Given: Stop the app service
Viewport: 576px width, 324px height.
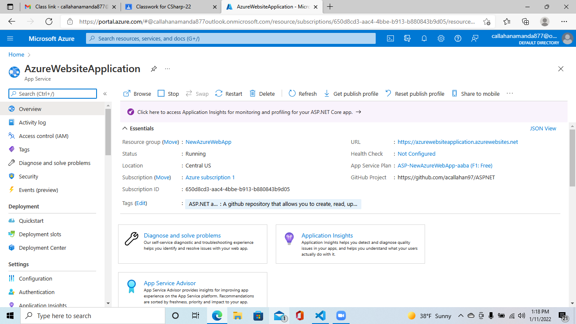Looking at the screenshot, I should click(168, 94).
